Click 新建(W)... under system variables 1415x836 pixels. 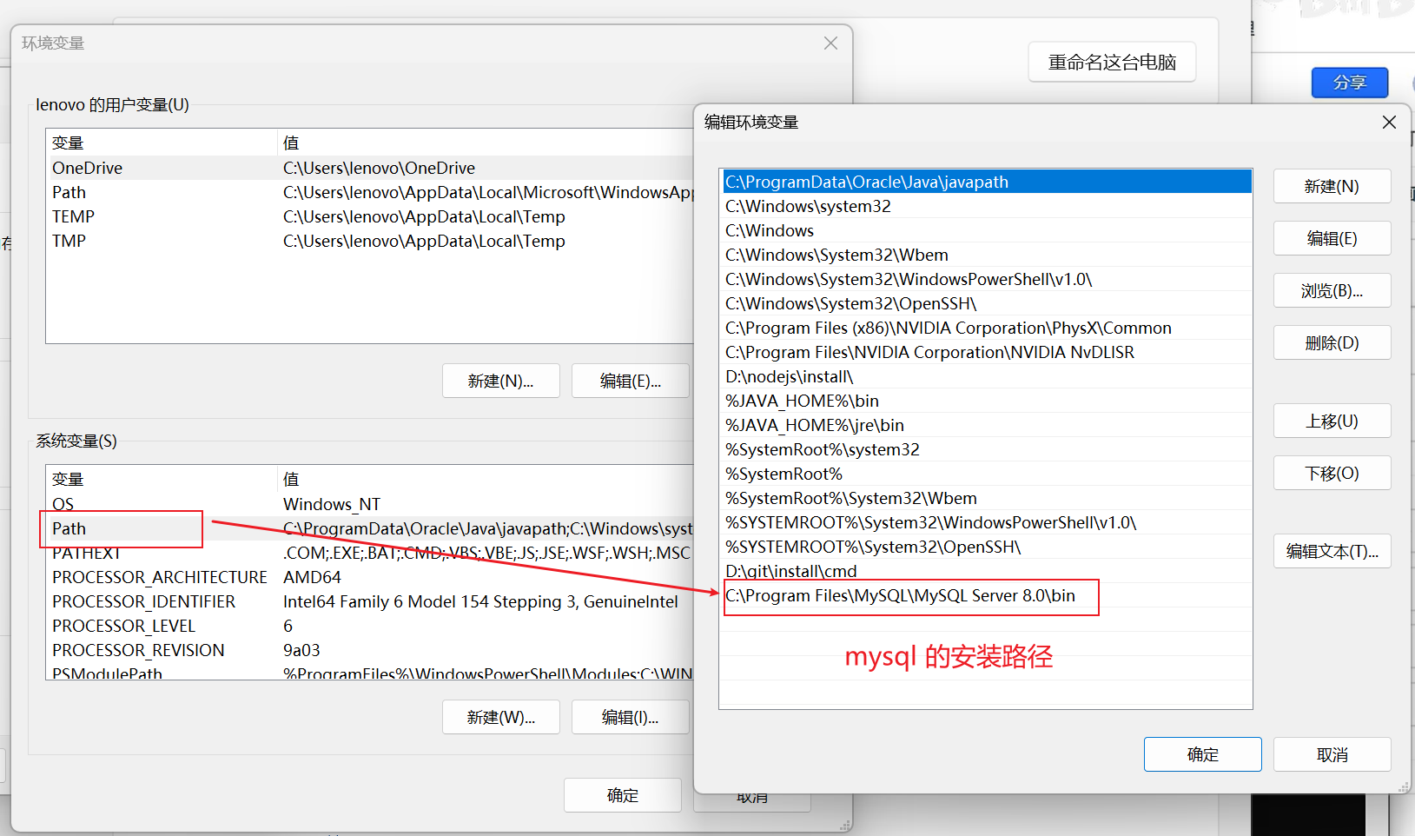pos(500,717)
